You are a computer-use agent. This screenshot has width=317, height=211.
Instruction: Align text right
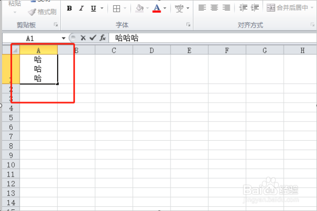click(x=226, y=8)
